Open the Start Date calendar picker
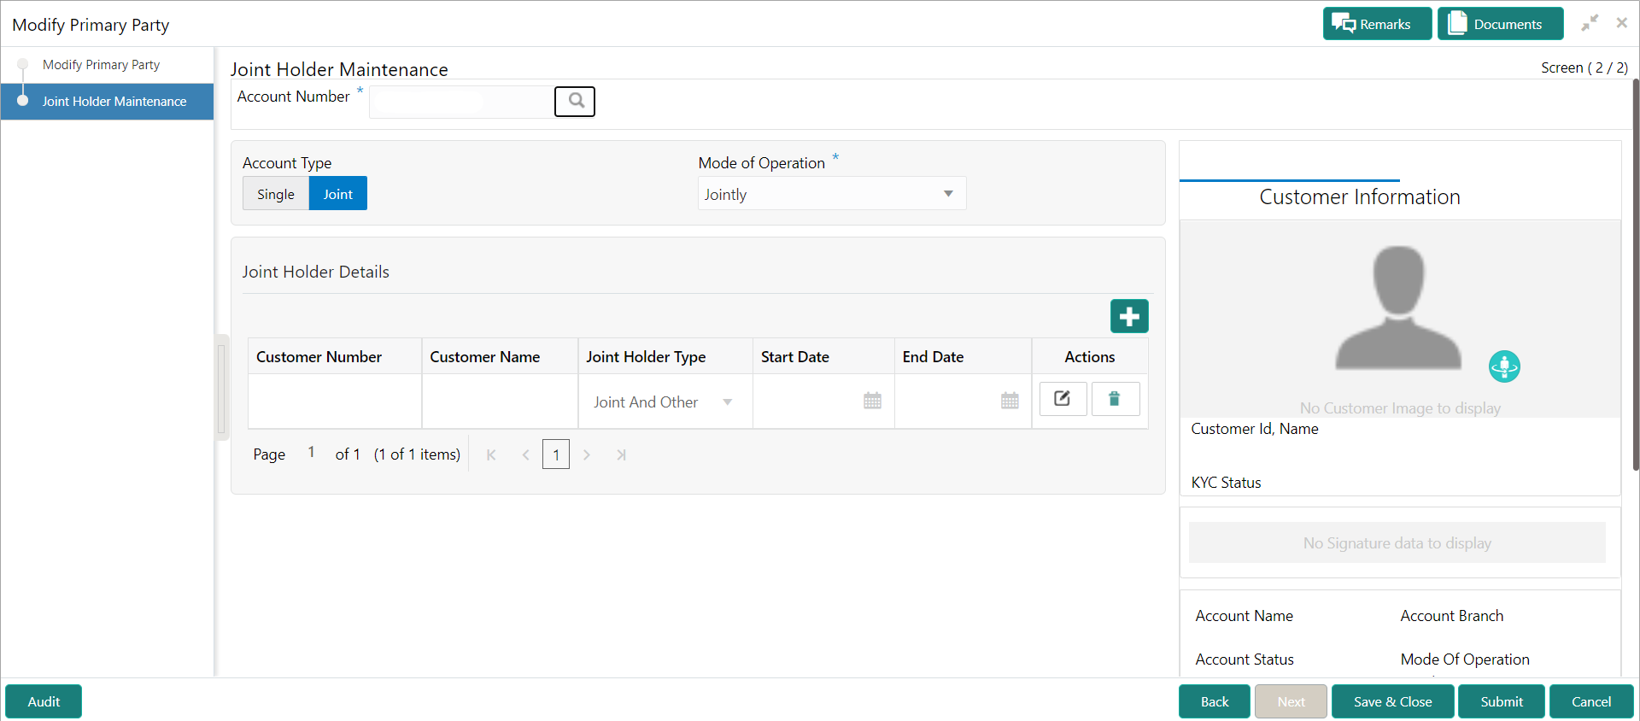Viewport: 1640px width, 721px height. [x=872, y=401]
